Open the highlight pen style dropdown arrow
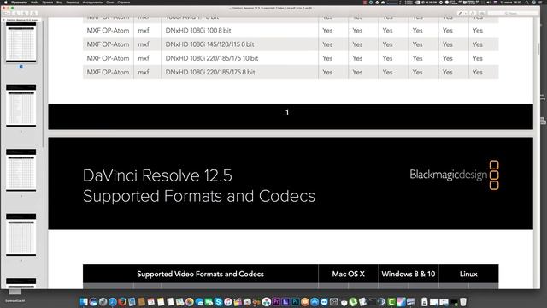The height and width of the screenshot is (308, 547). [x=465, y=14]
